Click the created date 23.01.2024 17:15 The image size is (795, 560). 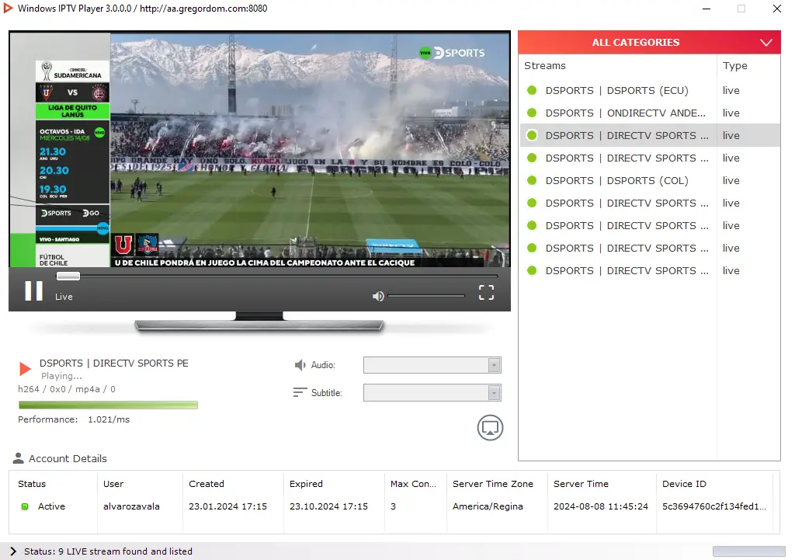click(x=227, y=506)
